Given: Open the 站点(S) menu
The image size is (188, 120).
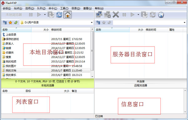Looking at the screenshot, I should pos(18,8).
